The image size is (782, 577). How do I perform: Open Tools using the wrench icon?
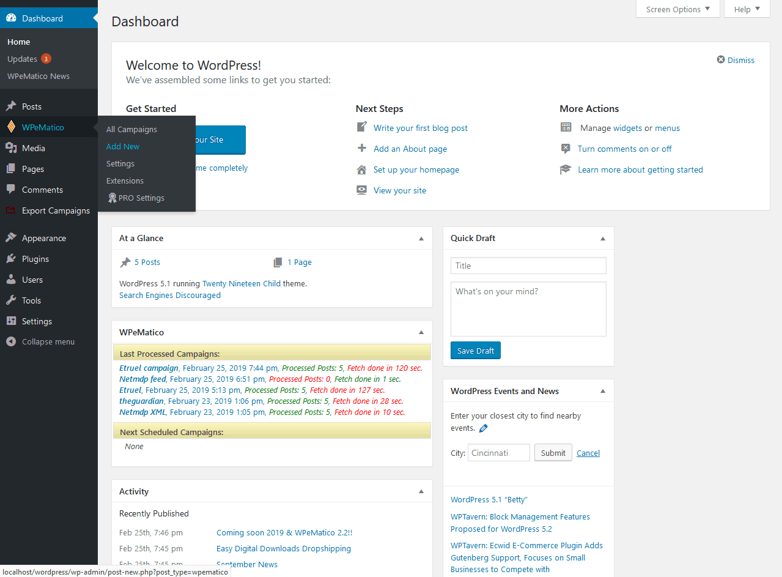[x=11, y=300]
